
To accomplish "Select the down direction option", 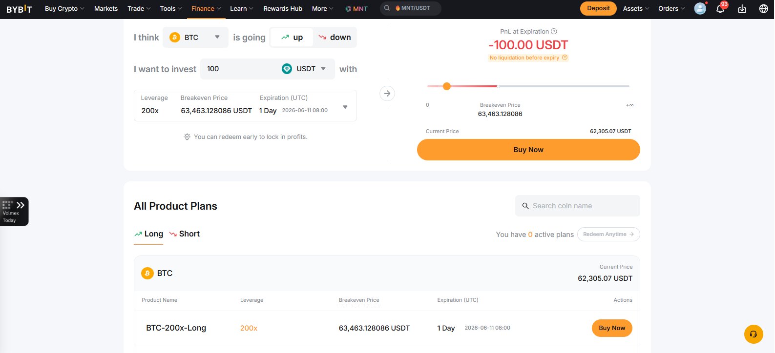I will 335,38.
